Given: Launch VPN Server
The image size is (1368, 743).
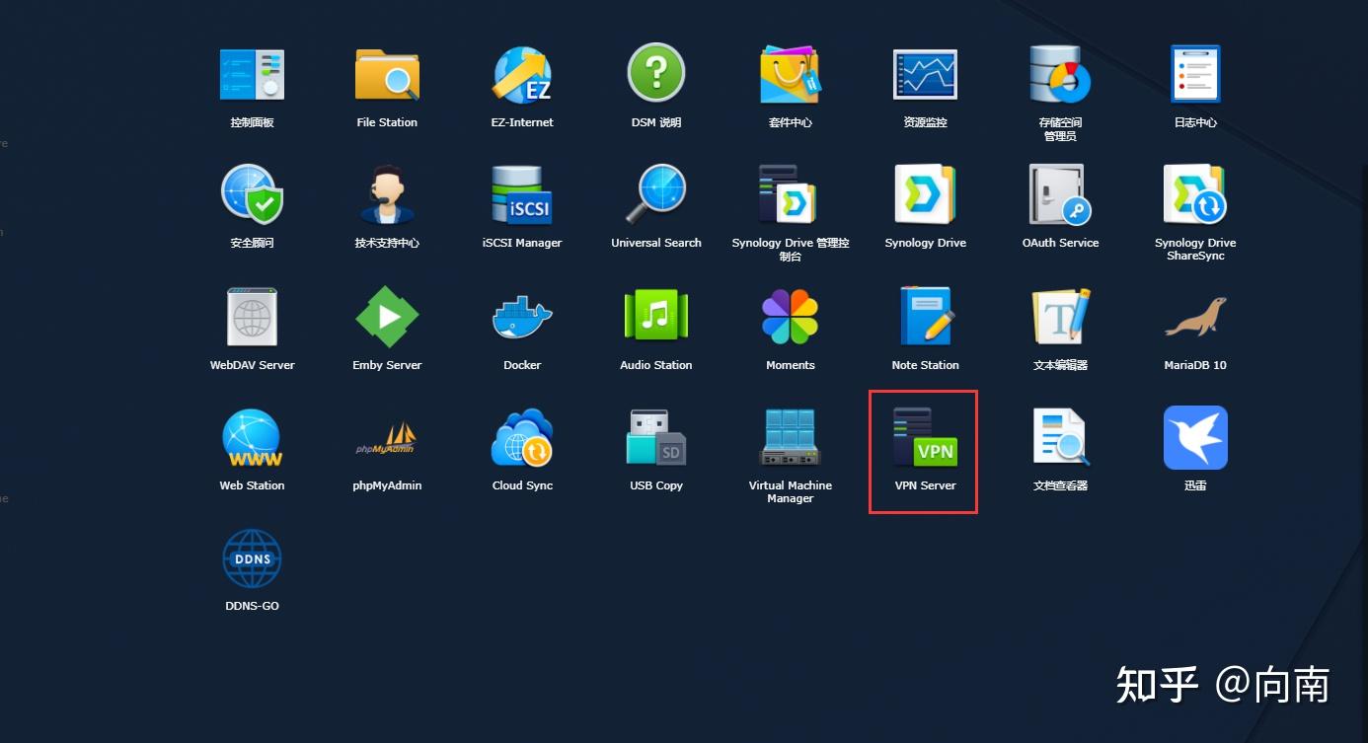Looking at the screenshot, I should tap(925, 437).
